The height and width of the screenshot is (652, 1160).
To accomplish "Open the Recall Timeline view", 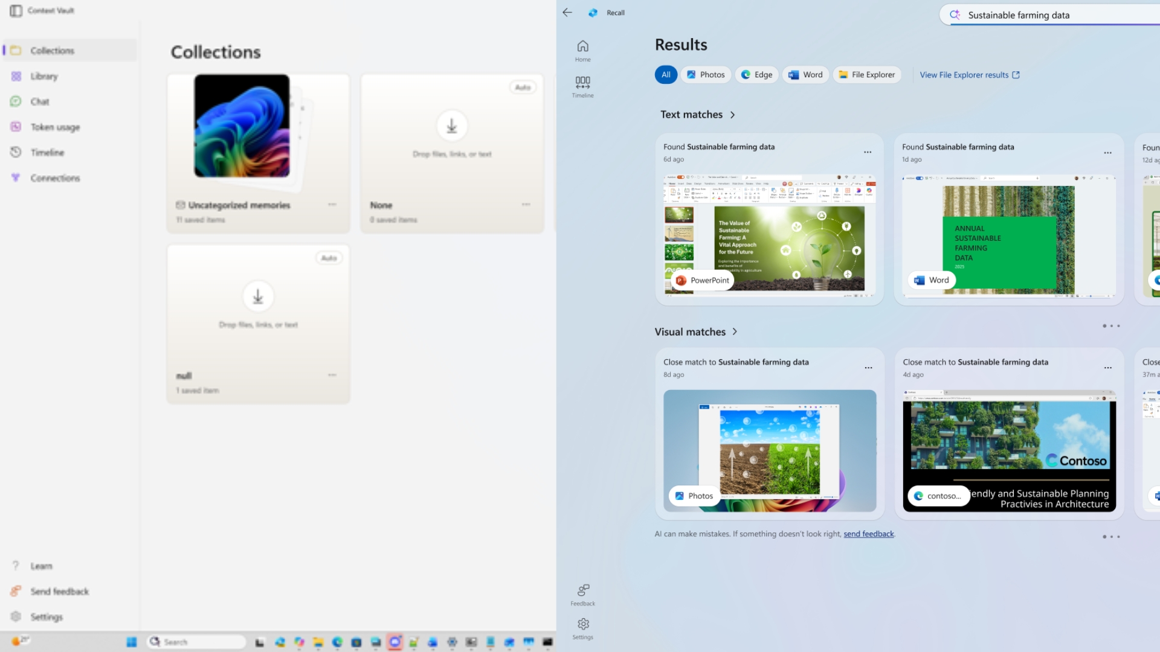I will click(x=582, y=87).
